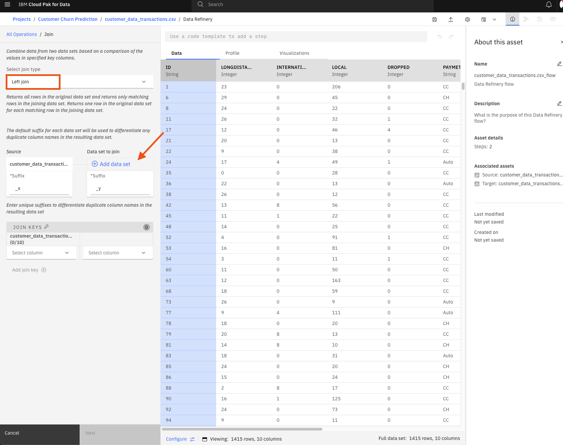Click the Target asset table icon

click(477, 184)
